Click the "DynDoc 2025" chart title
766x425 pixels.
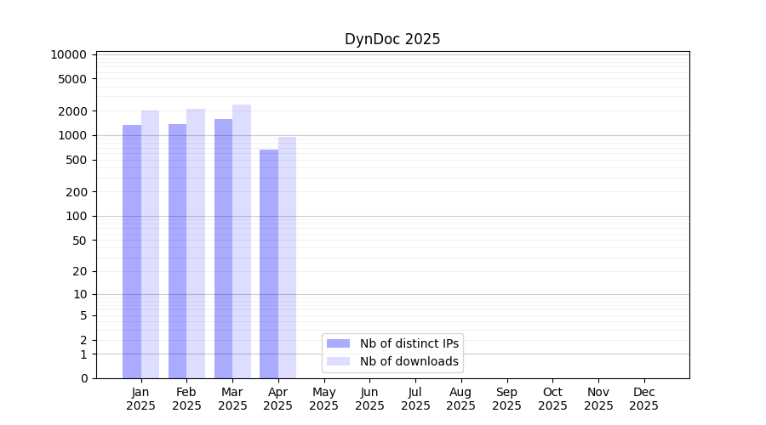[x=392, y=39]
